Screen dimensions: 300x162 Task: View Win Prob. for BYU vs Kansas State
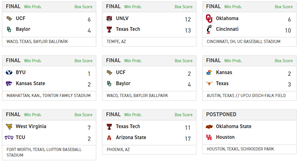33,61
